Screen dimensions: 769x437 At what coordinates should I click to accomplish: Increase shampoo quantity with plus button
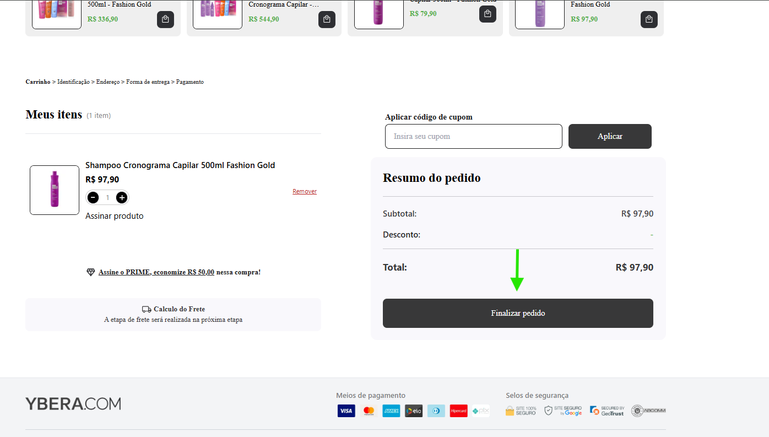pos(122,197)
